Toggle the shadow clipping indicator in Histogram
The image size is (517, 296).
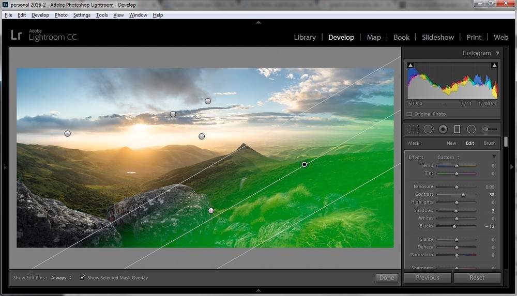click(x=410, y=65)
